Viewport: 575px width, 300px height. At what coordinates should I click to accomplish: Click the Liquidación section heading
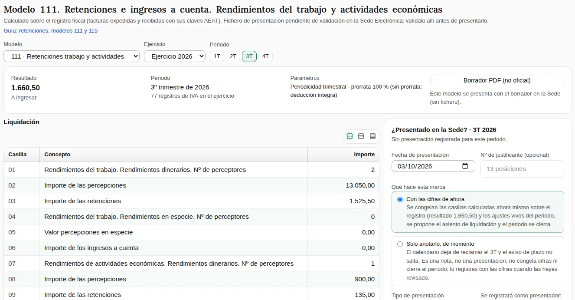pos(21,122)
